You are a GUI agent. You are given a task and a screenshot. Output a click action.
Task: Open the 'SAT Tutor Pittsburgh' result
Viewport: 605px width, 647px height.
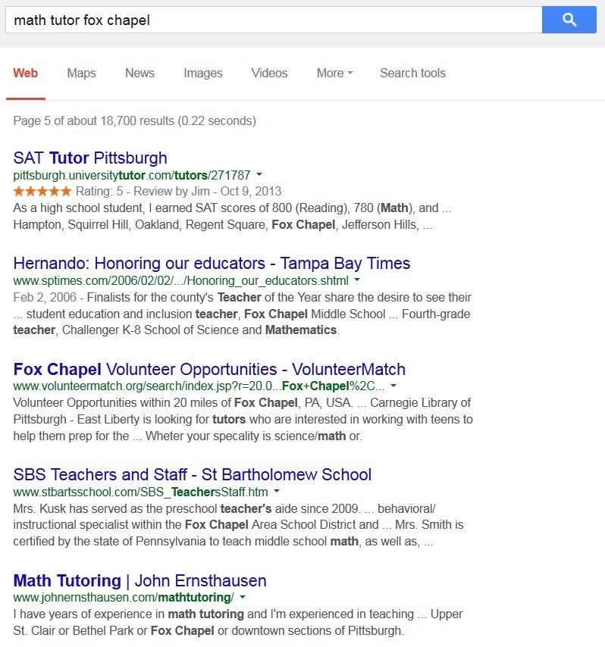point(90,158)
